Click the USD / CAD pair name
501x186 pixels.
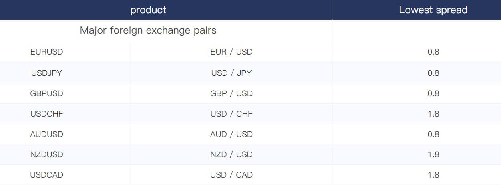[231, 175]
